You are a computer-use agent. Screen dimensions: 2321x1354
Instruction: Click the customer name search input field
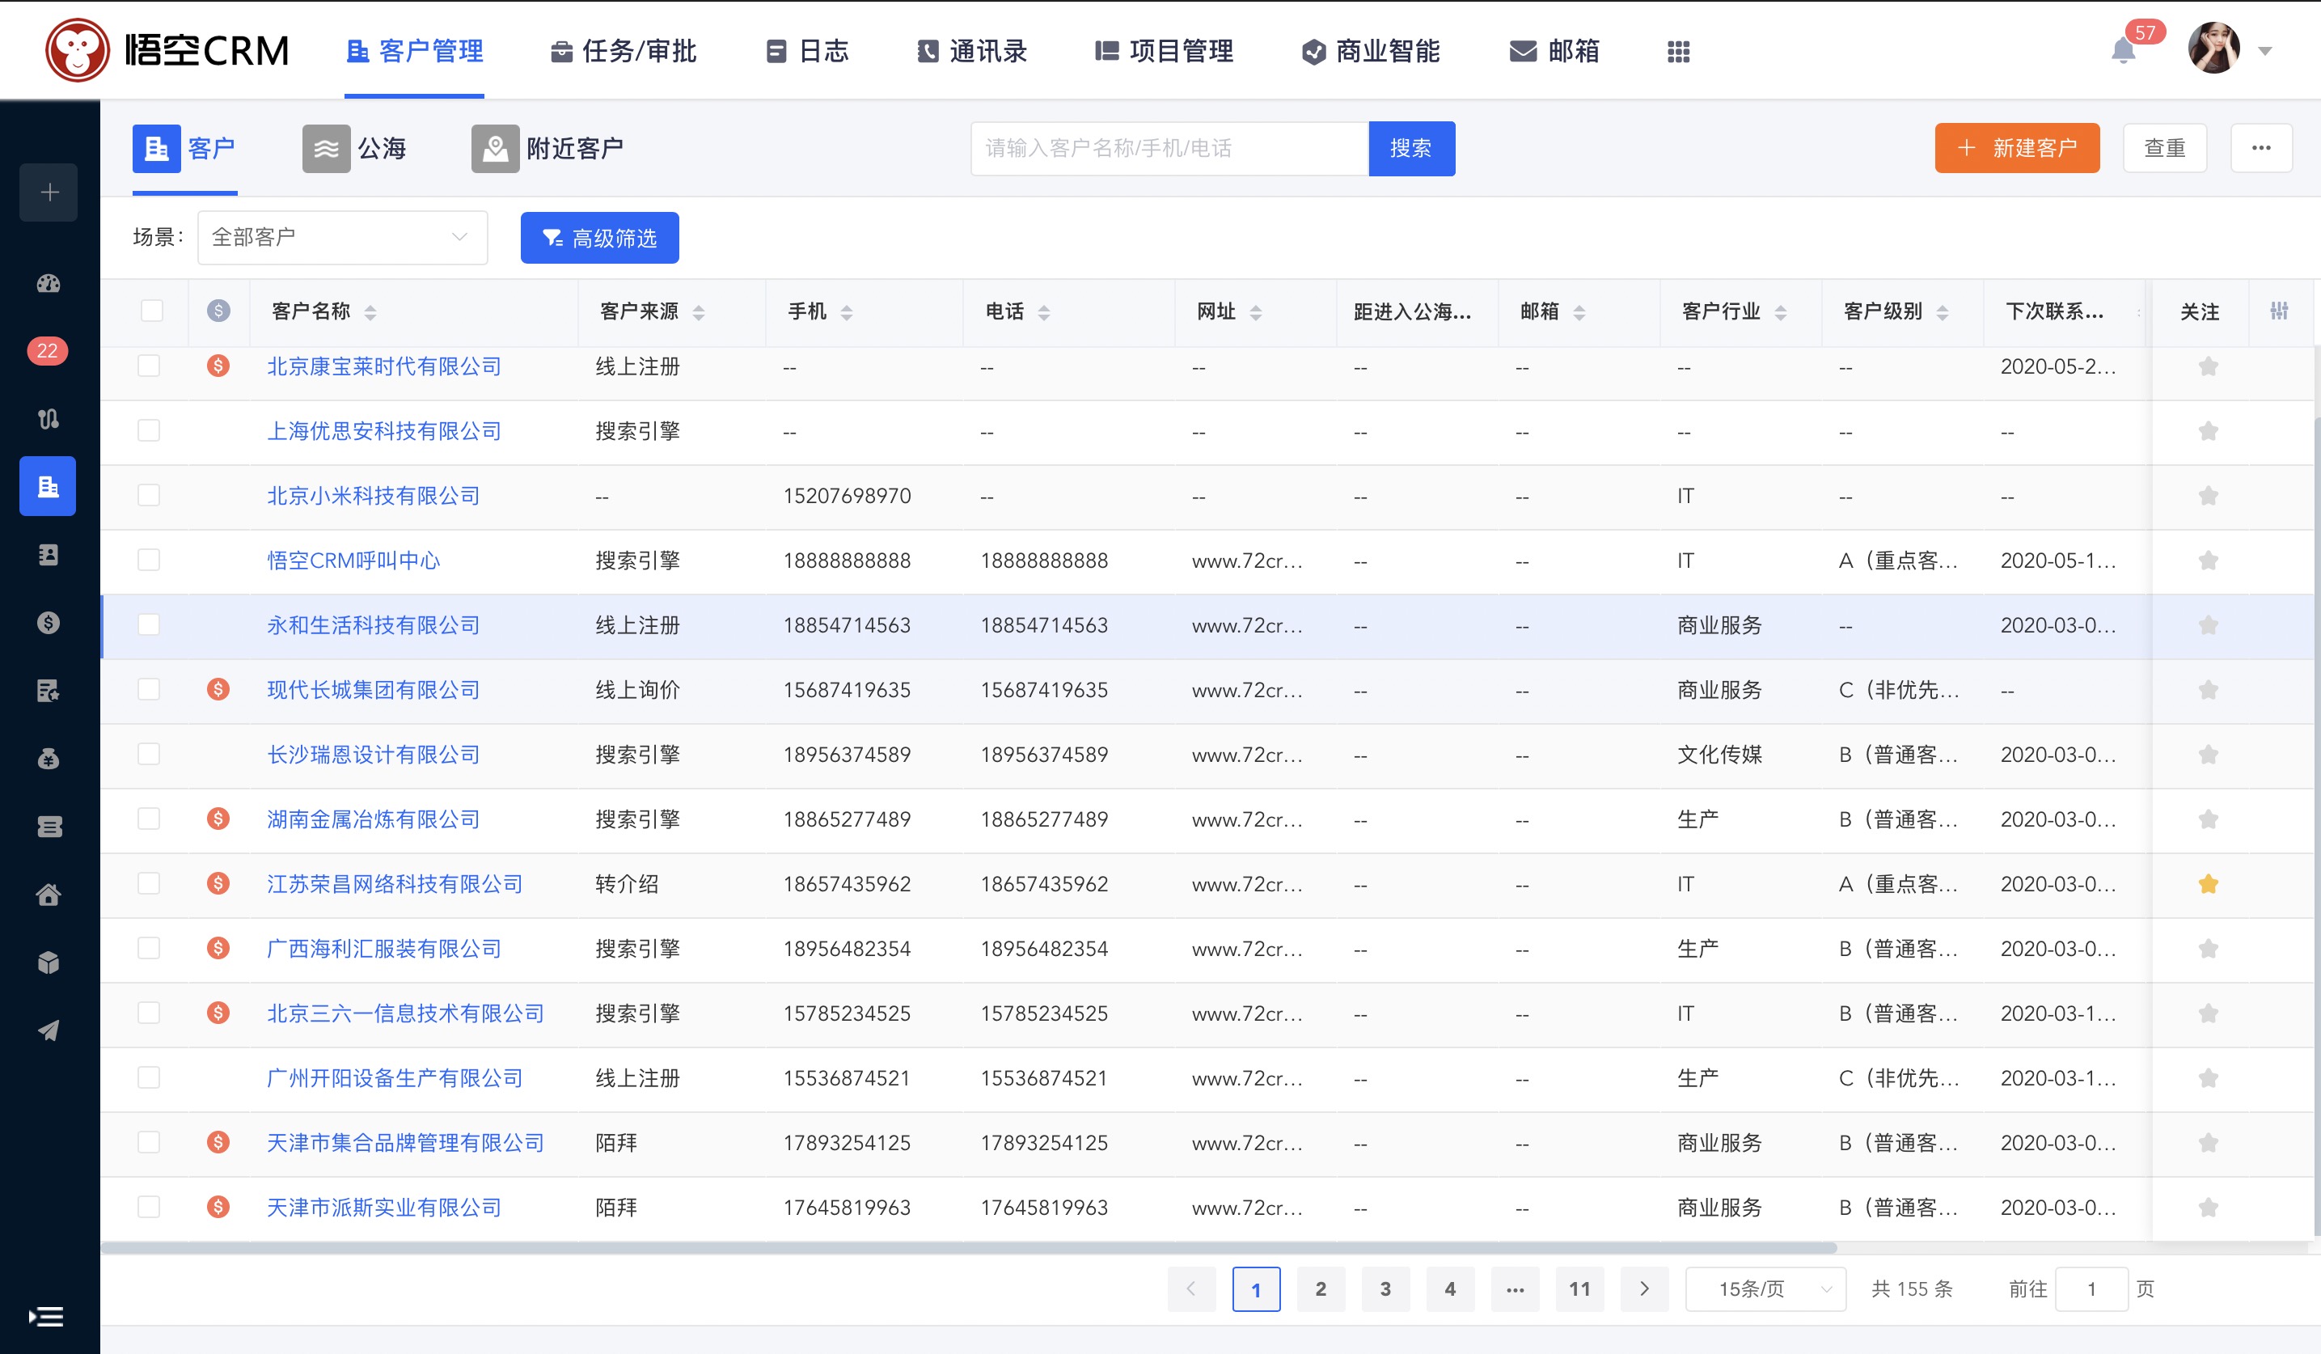pyautogui.click(x=1168, y=148)
